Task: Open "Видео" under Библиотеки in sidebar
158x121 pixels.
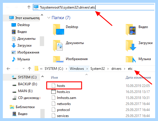Action: click(20, 114)
